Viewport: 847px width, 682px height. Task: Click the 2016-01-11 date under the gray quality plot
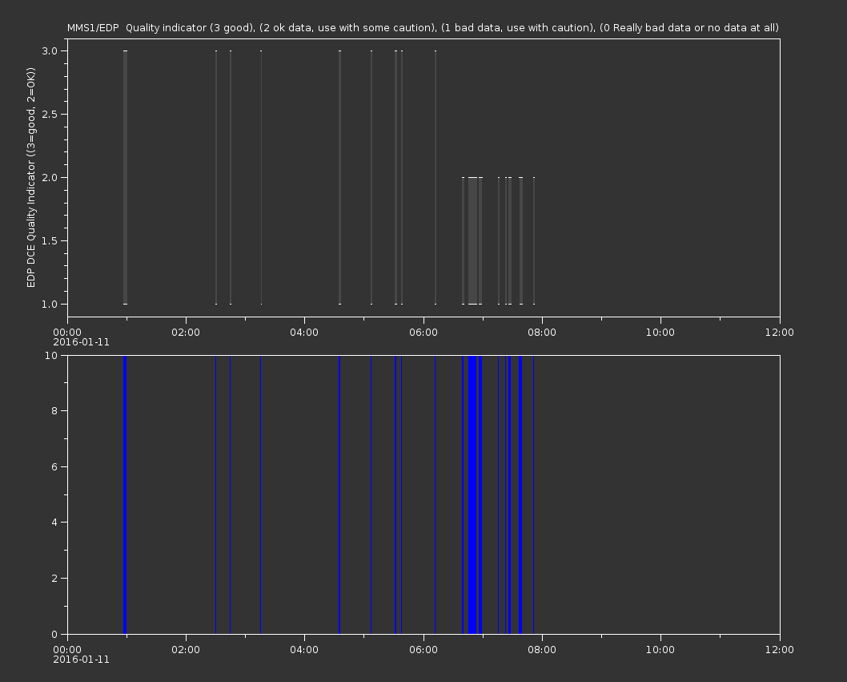[x=81, y=342]
